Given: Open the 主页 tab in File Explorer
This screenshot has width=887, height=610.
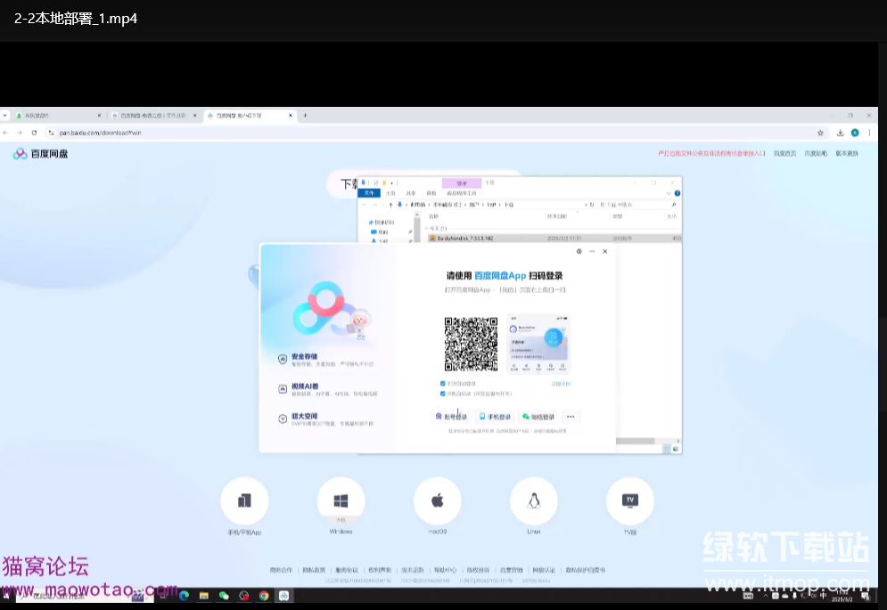Looking at the screenshot, I should (390, 193).
